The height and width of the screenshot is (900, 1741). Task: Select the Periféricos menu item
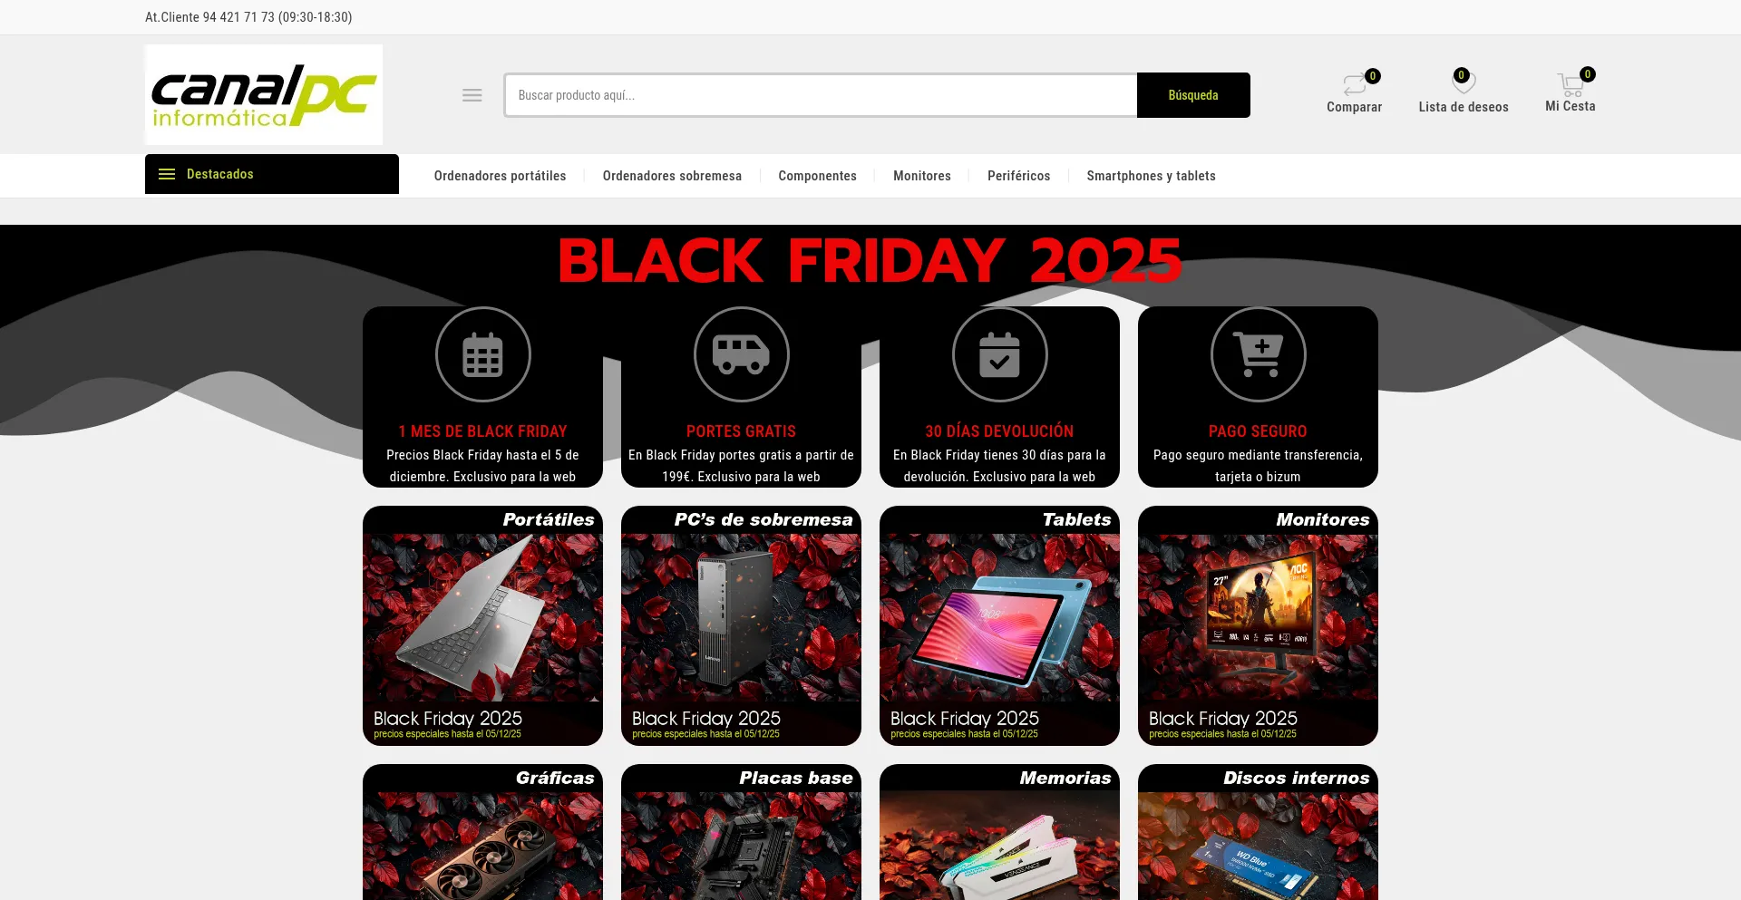click(1018, 176)
